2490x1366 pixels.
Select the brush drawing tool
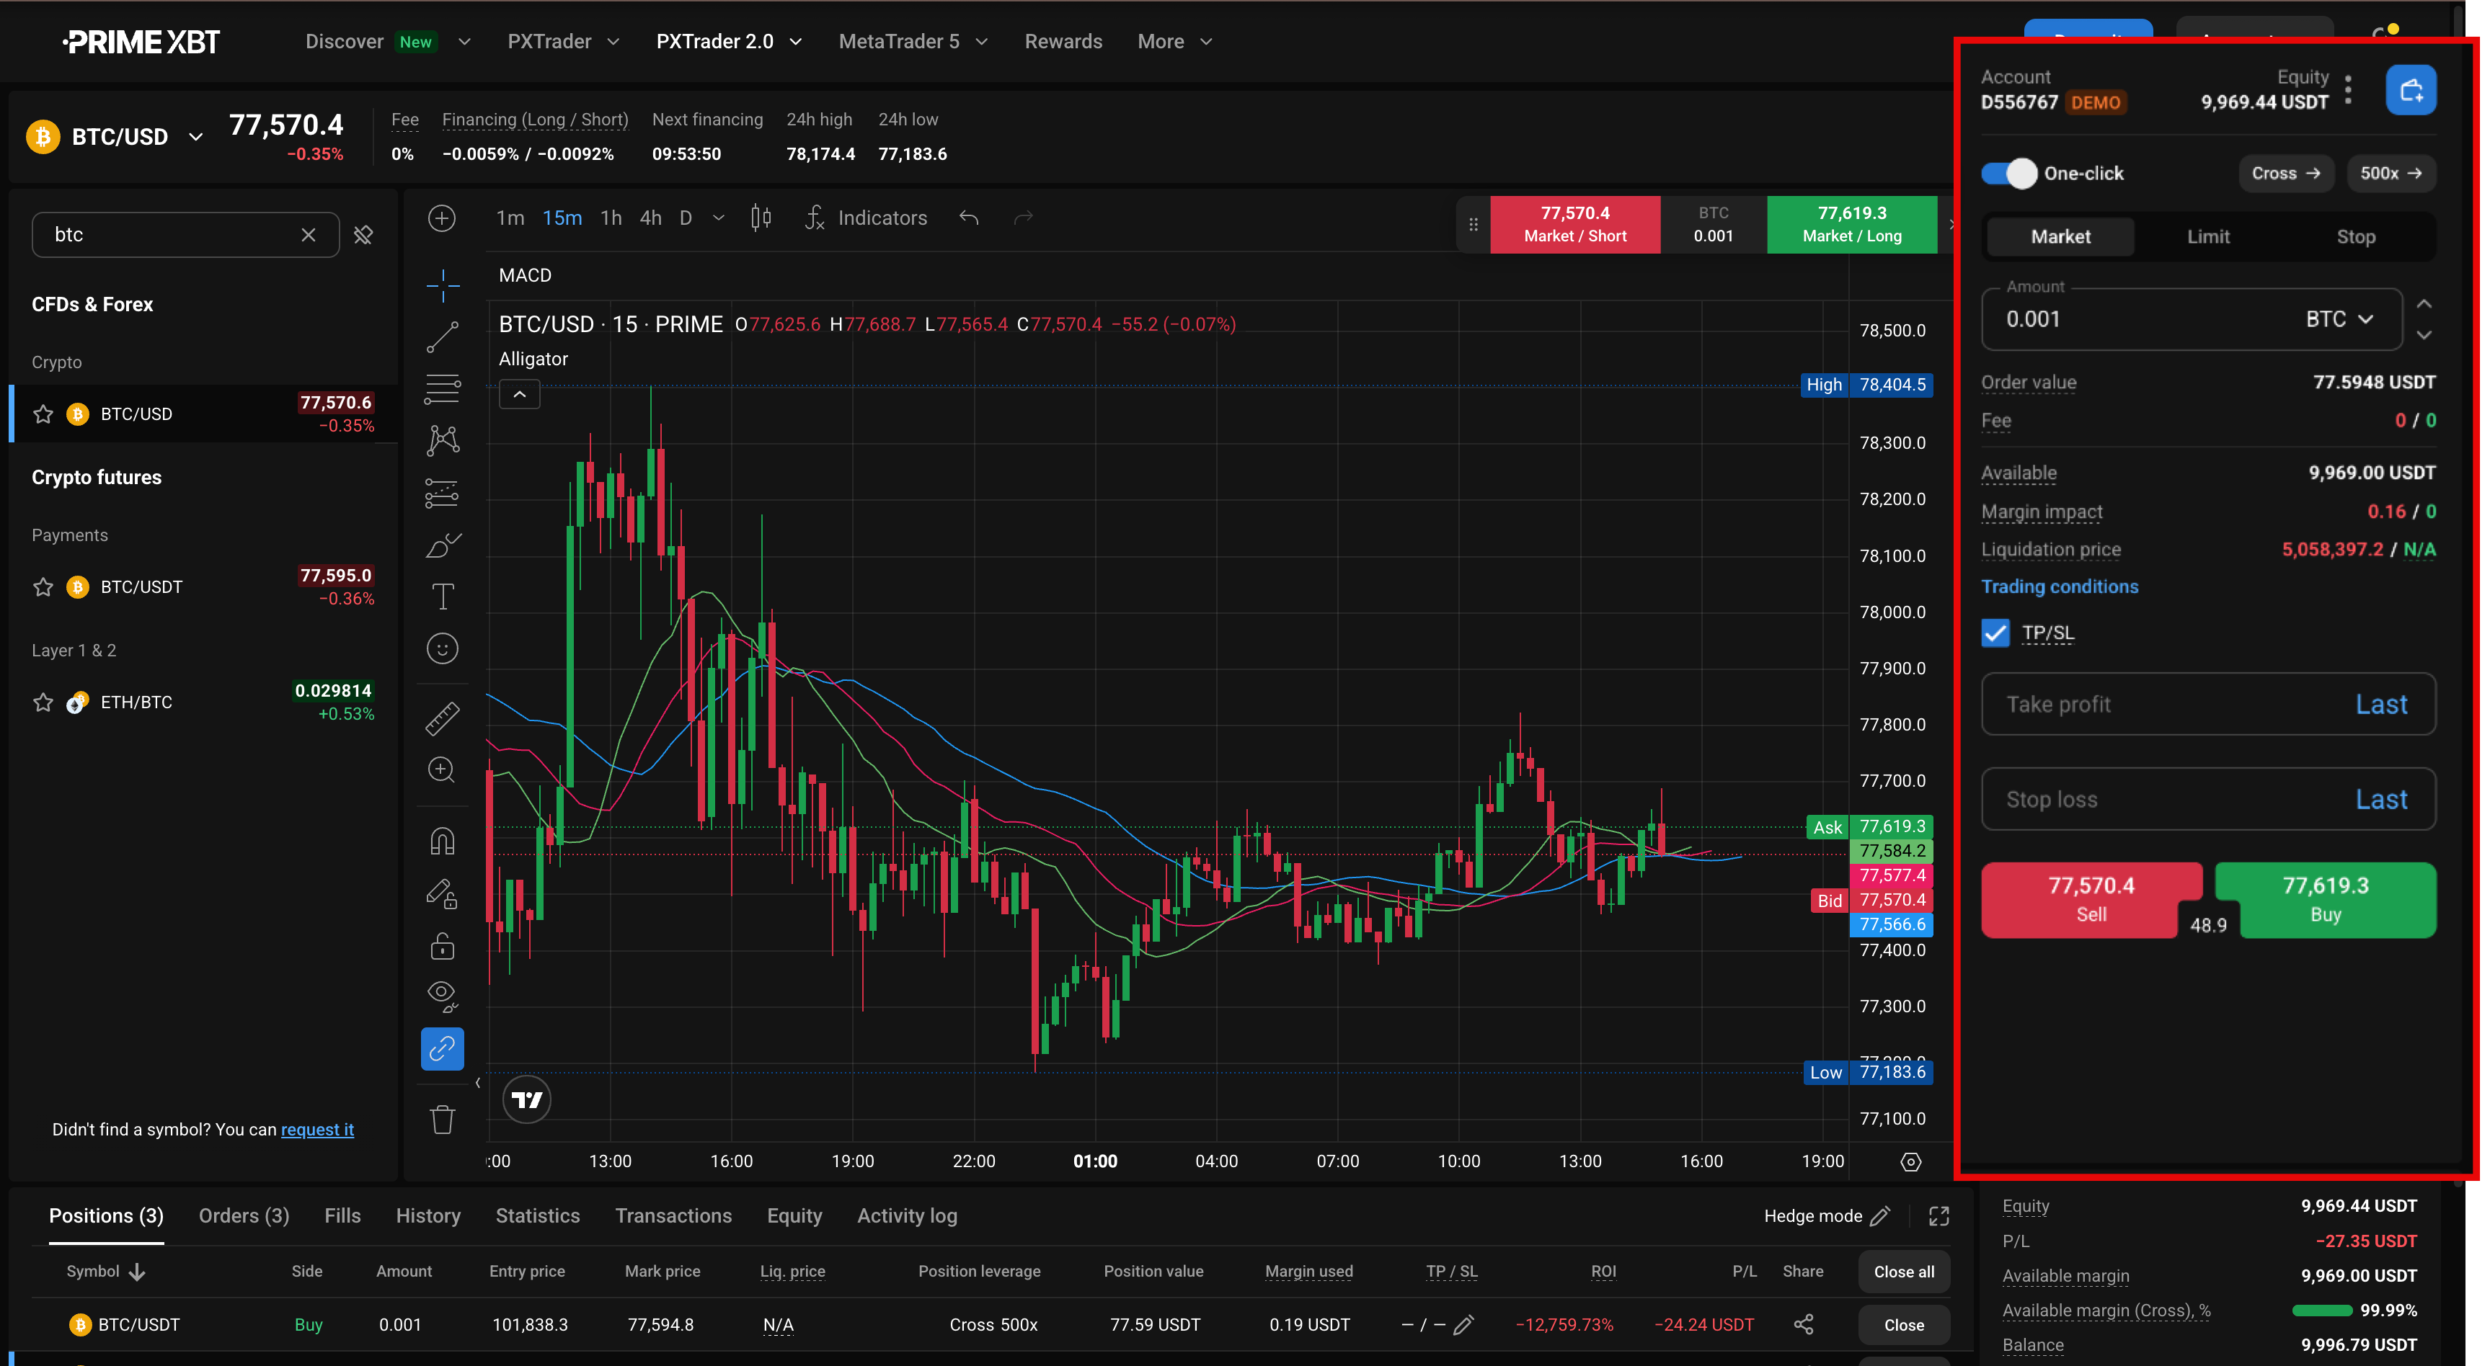pyautogui.click(x=443, y=546)
